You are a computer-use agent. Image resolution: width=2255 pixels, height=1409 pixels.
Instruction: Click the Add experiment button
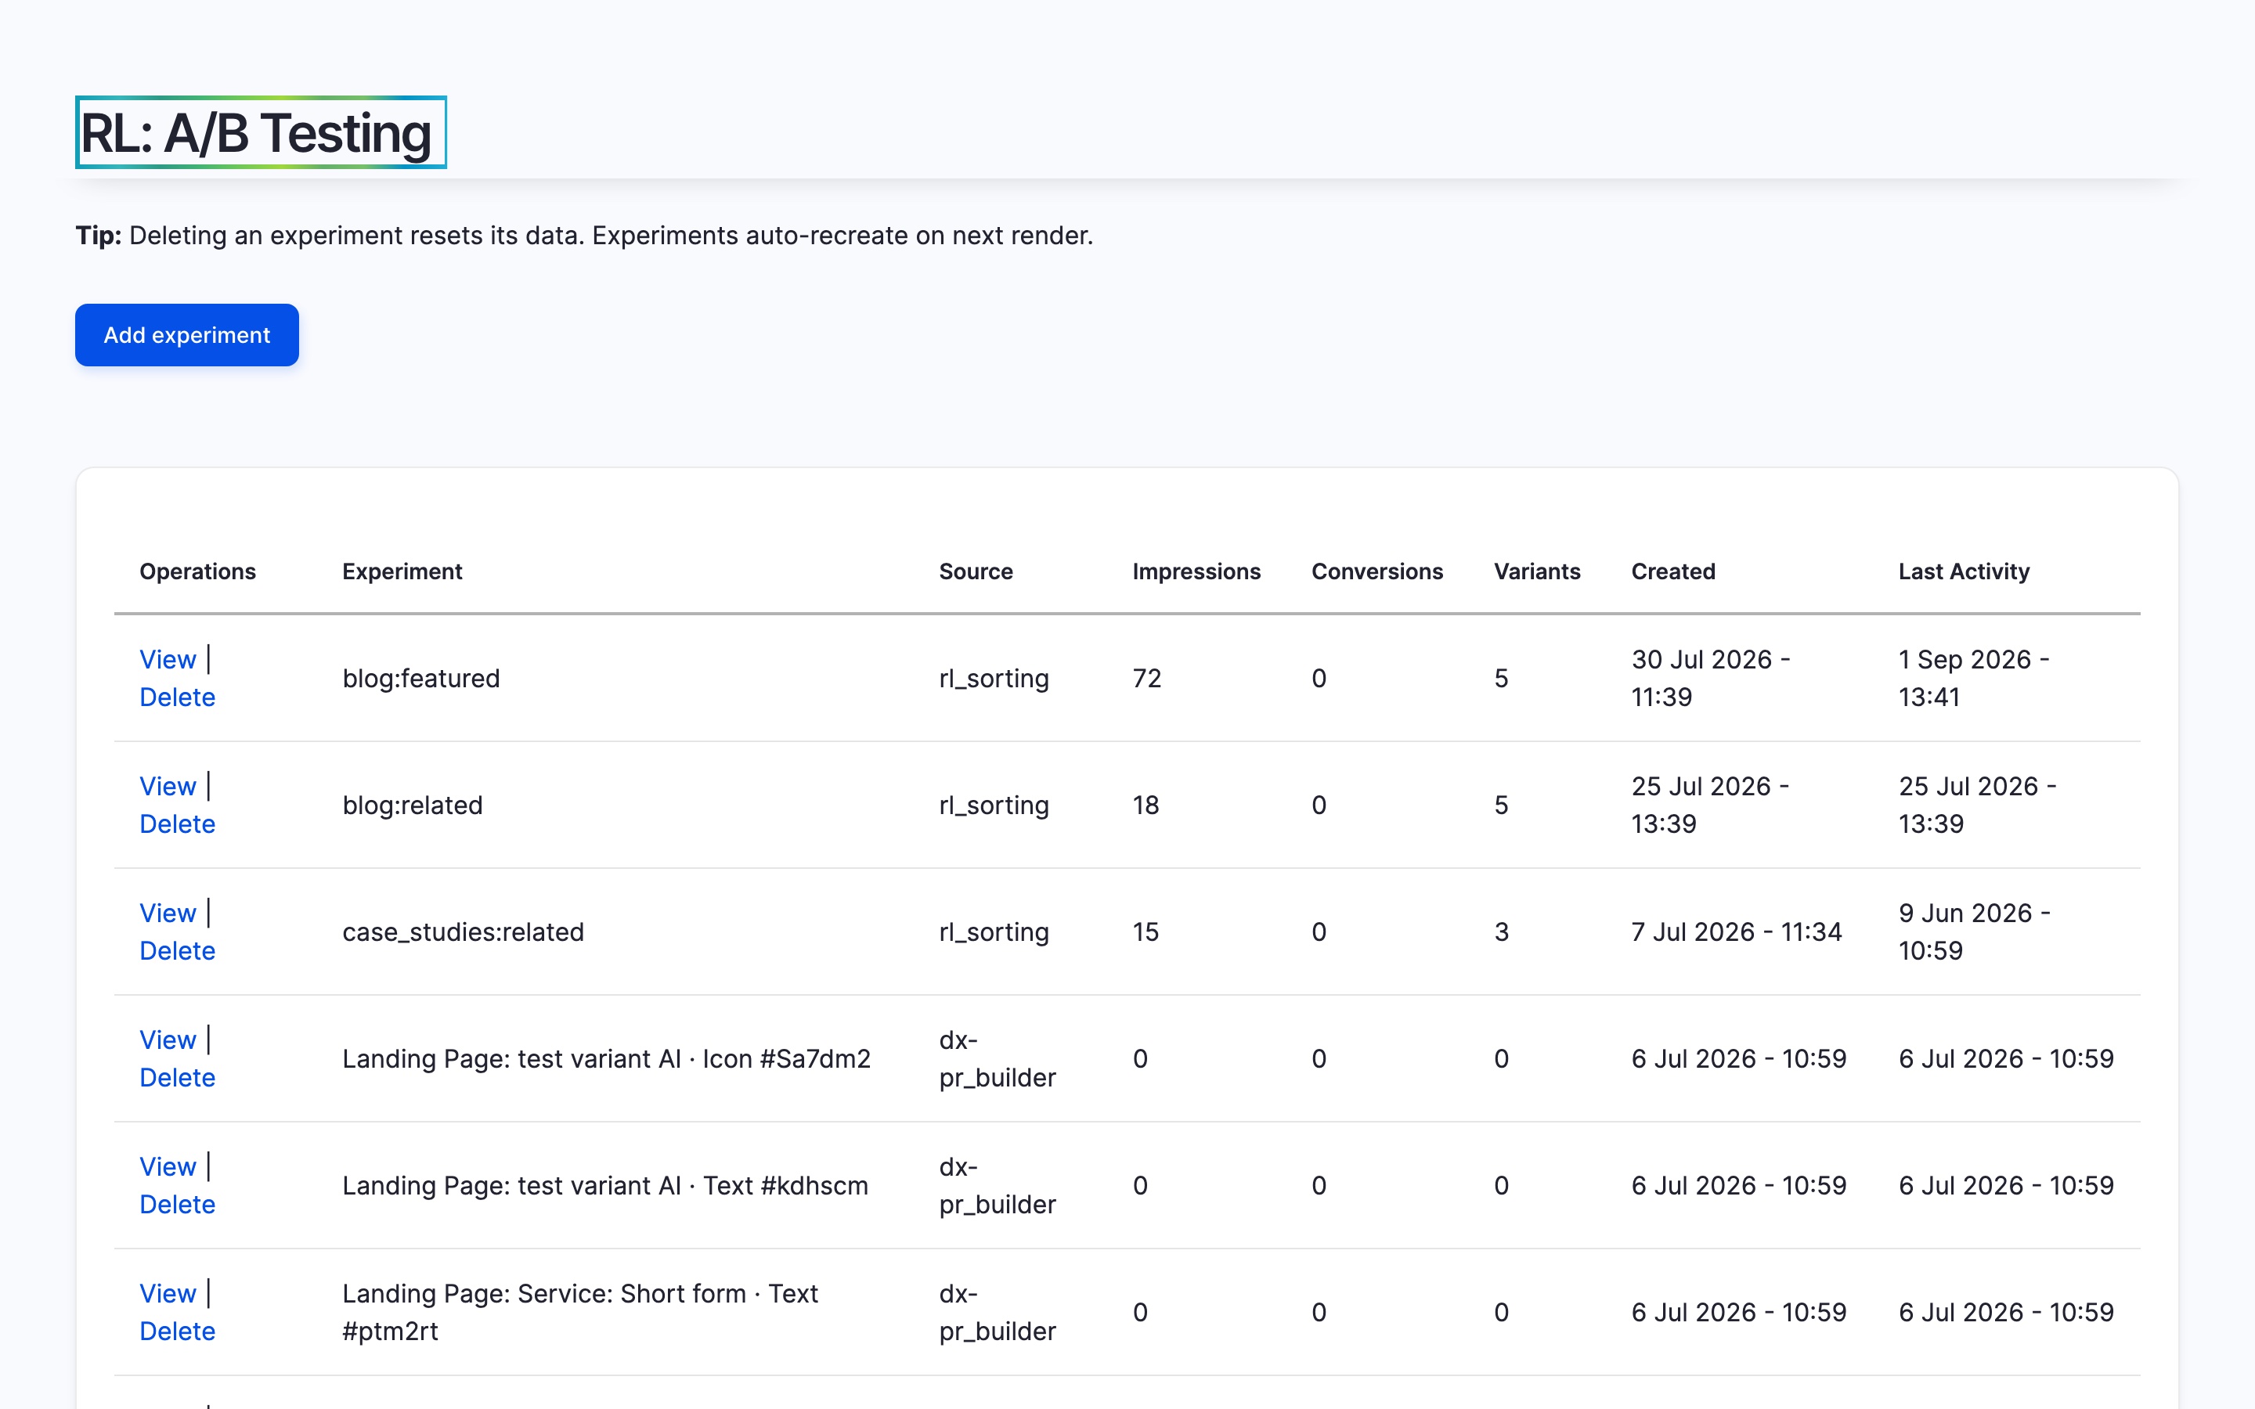[x=186, y=334]
